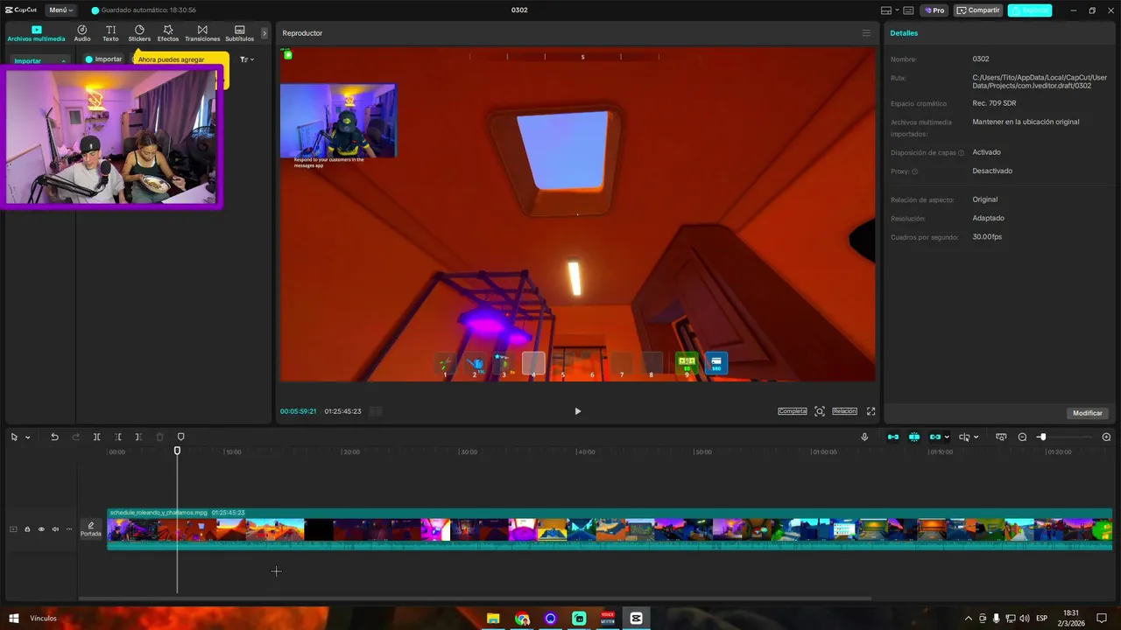Open the media sort filter dropdown
Viewport: 1121px width, 630px height.
(x=247, y=59)
